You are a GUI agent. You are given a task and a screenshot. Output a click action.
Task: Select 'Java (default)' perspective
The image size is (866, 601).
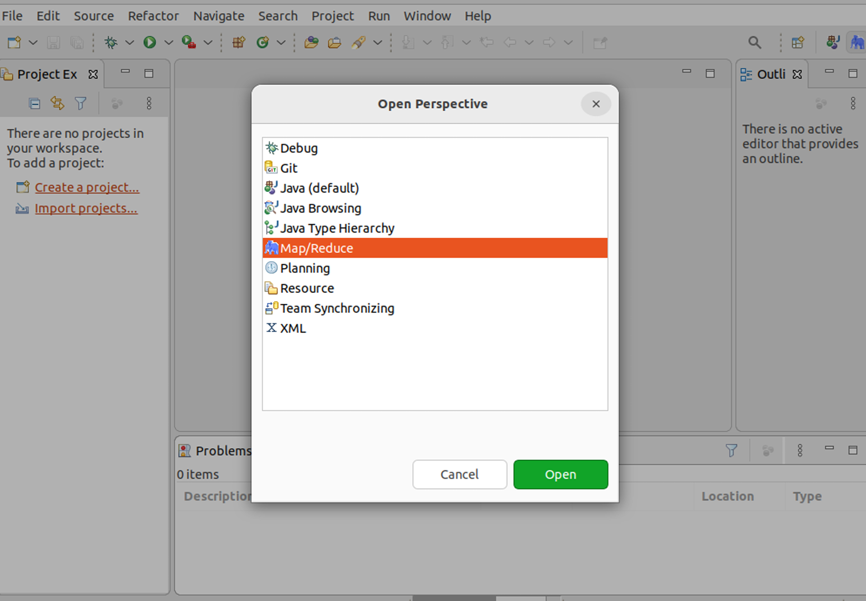[x=435, y=188]
